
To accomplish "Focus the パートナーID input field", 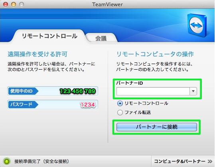I will point(153,91).
